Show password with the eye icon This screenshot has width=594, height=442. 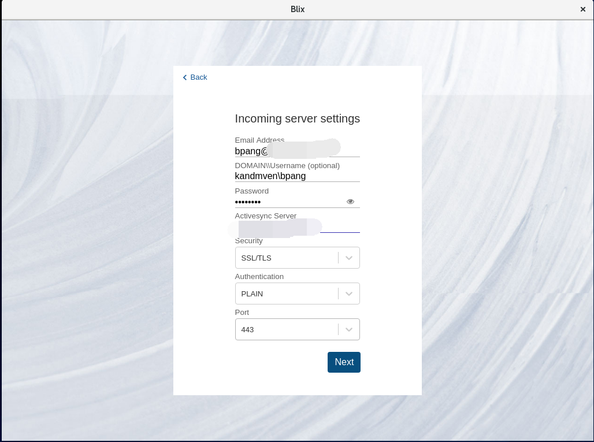[x=350, y=202]
